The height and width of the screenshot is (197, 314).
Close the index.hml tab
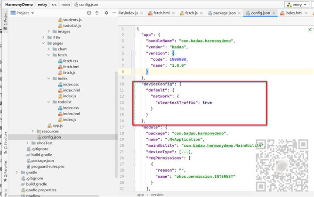pos(306,13)
